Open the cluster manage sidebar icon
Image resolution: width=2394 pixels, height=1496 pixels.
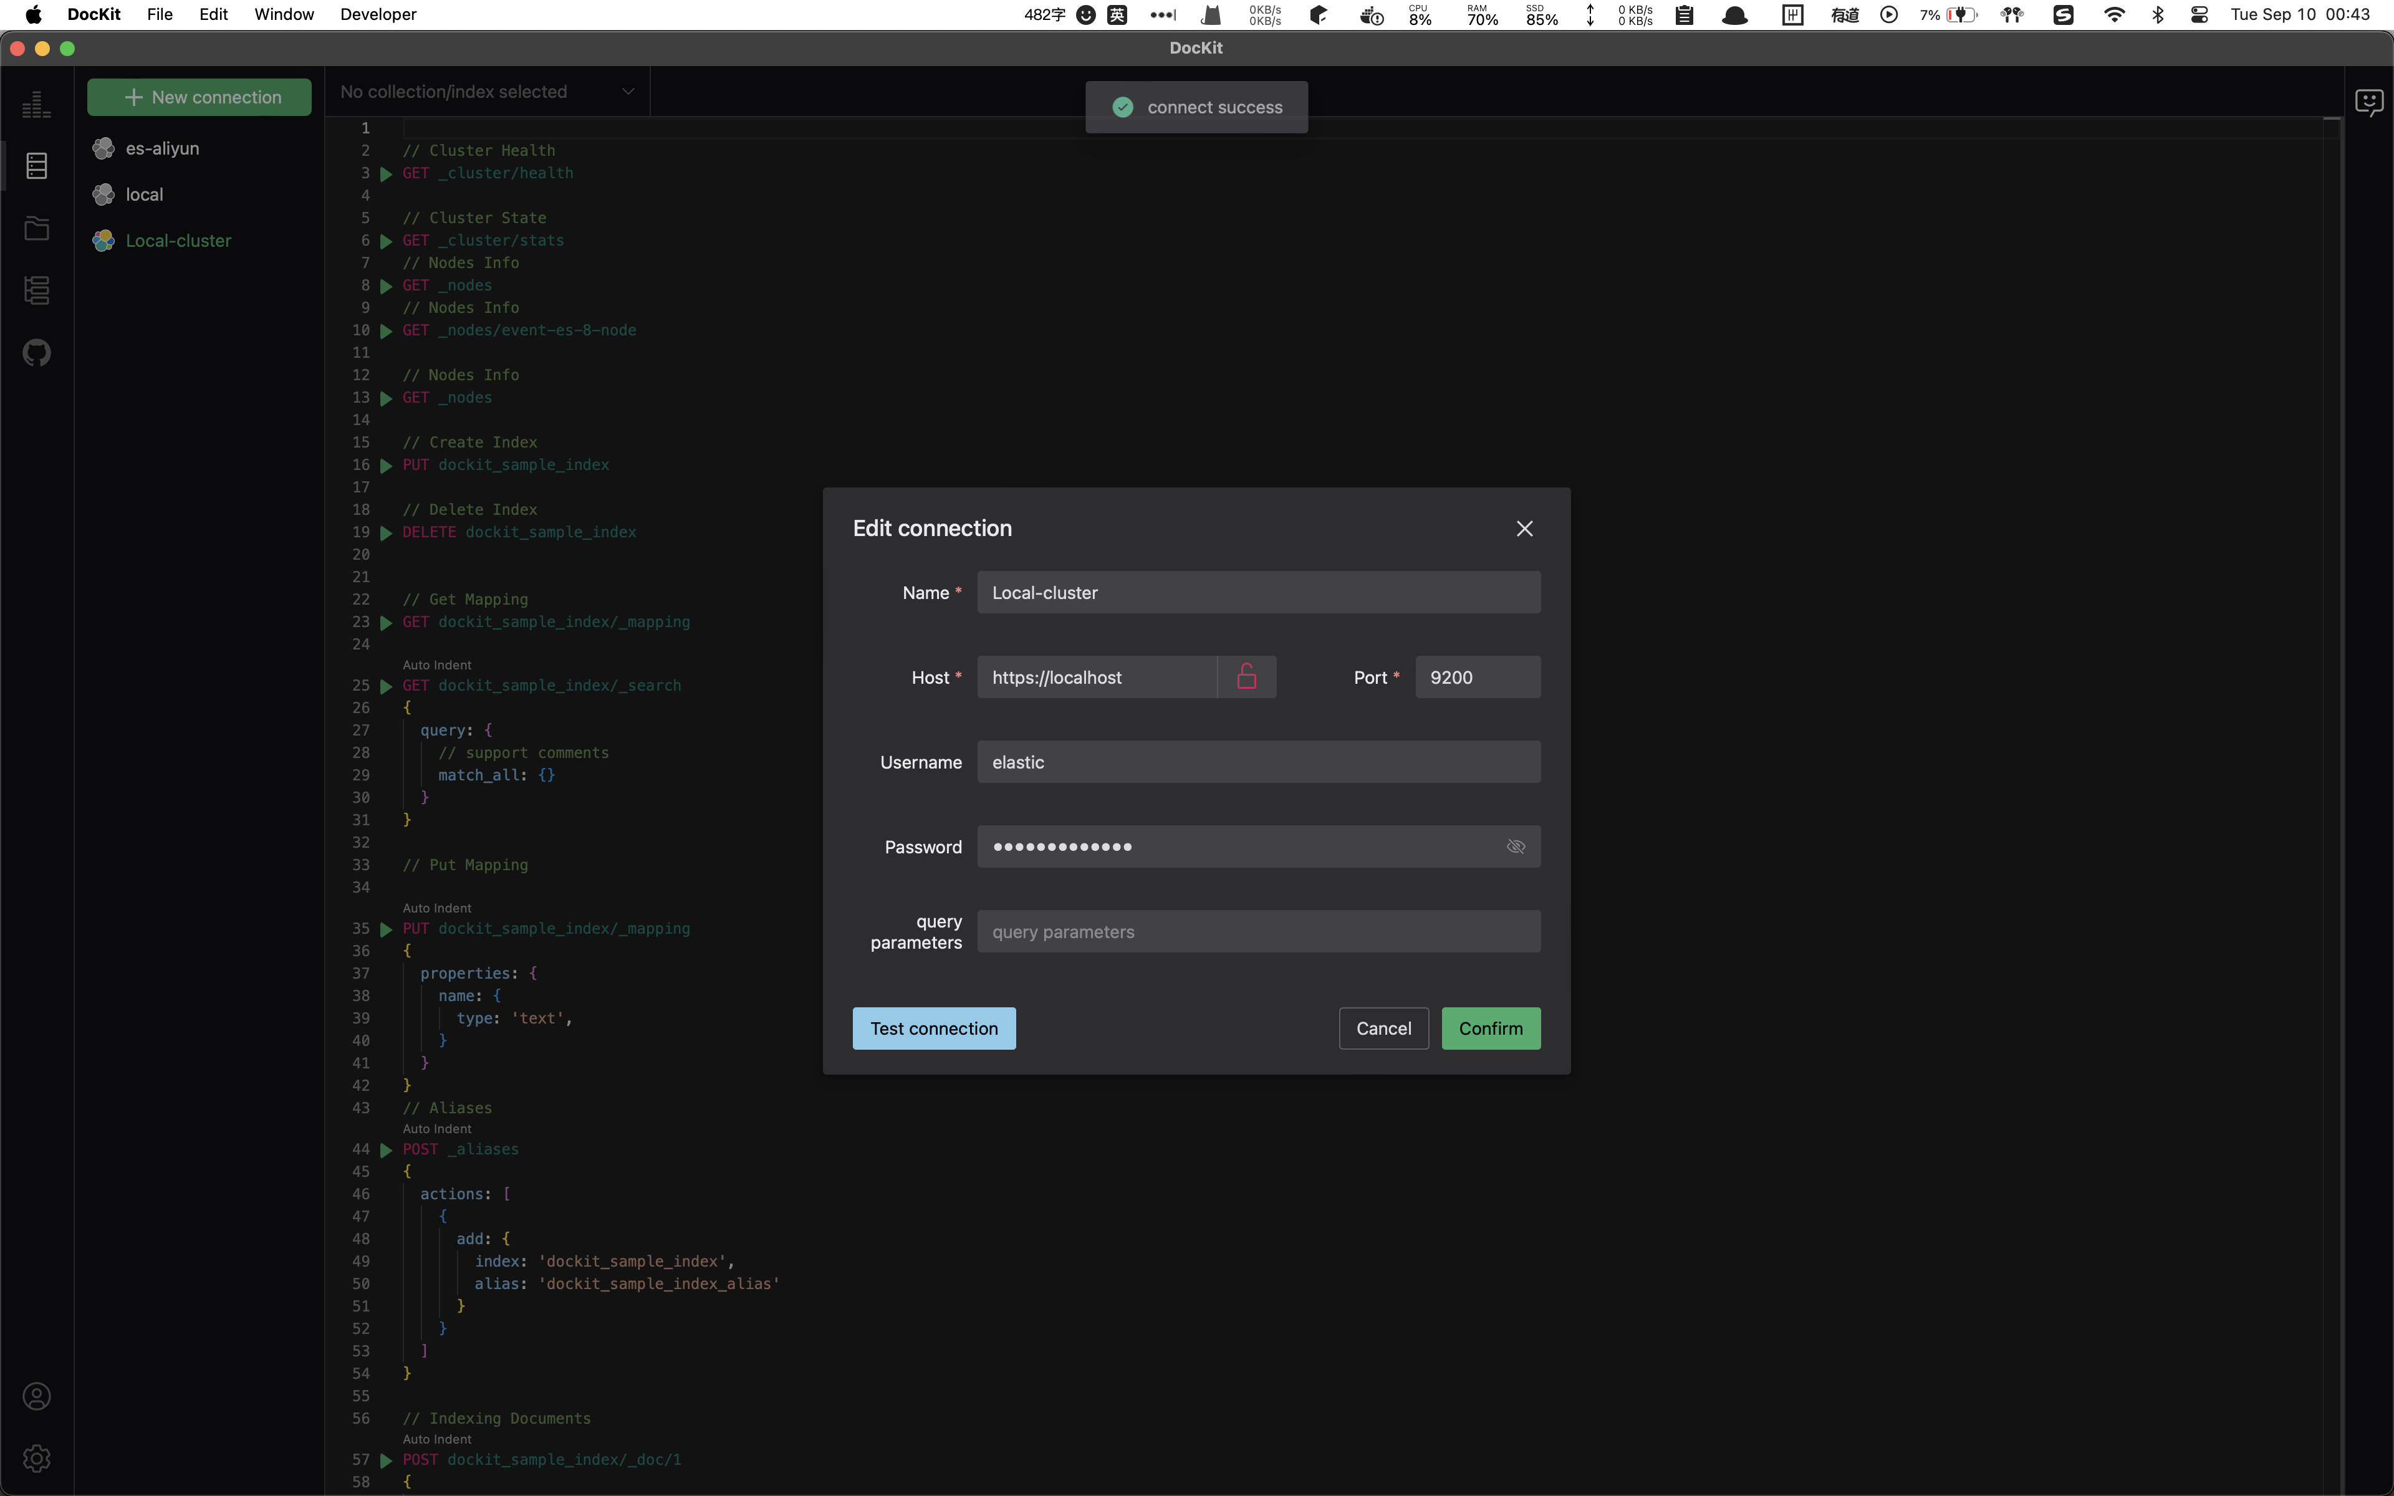click(x=37, y=290)
